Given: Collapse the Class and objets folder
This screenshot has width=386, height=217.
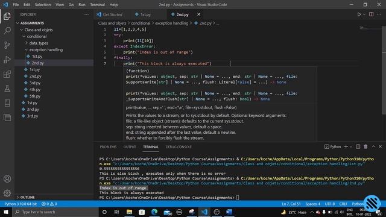Looking at the screenshot, I should [54, 30].
